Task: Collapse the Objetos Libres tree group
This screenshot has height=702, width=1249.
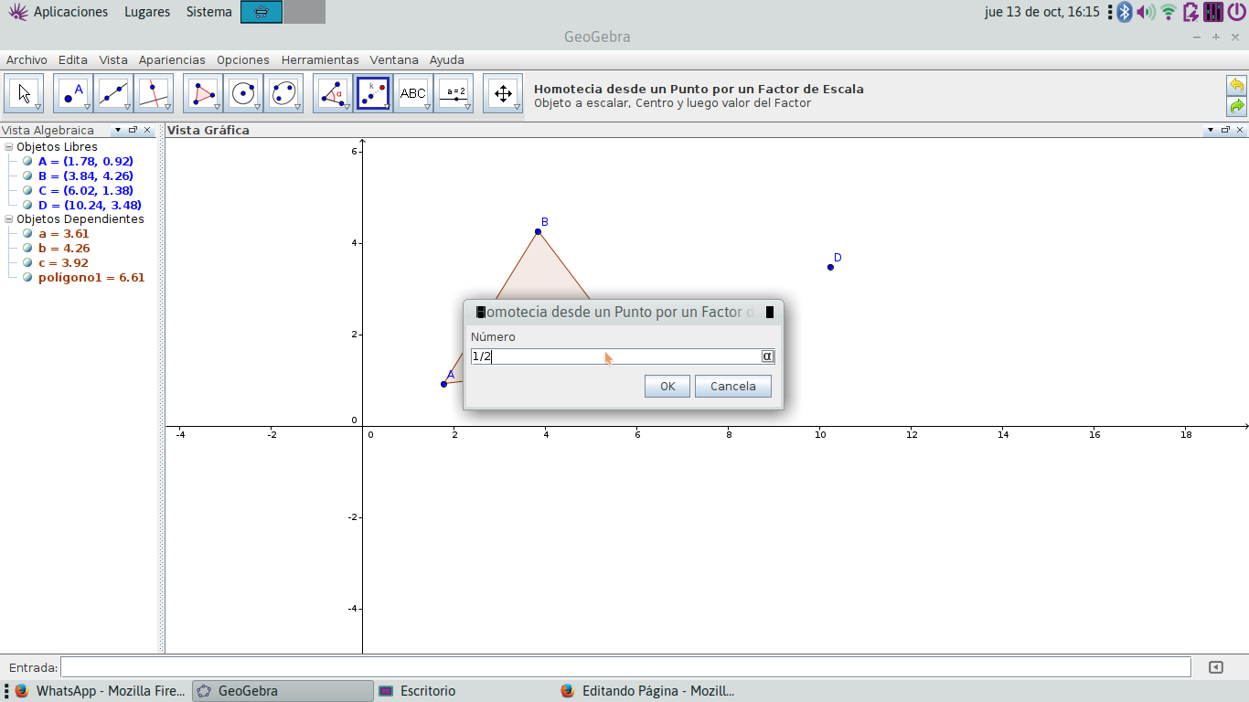Action: tap(8, 147)
